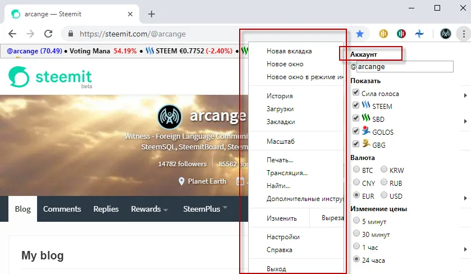The width and height of the screenshot is (471, 274).
Task: Select KRW currency radio button
Action: pos(384,169)
